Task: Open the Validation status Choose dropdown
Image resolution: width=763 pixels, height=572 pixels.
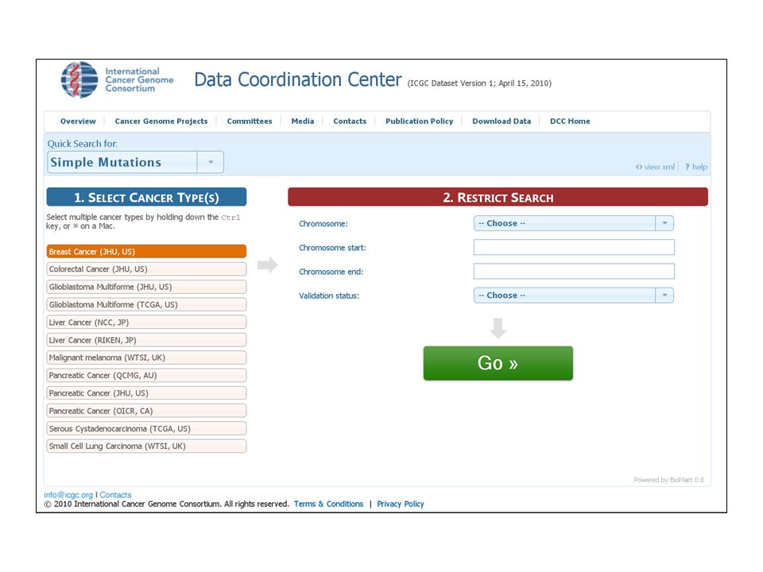Action: [573, 296]
